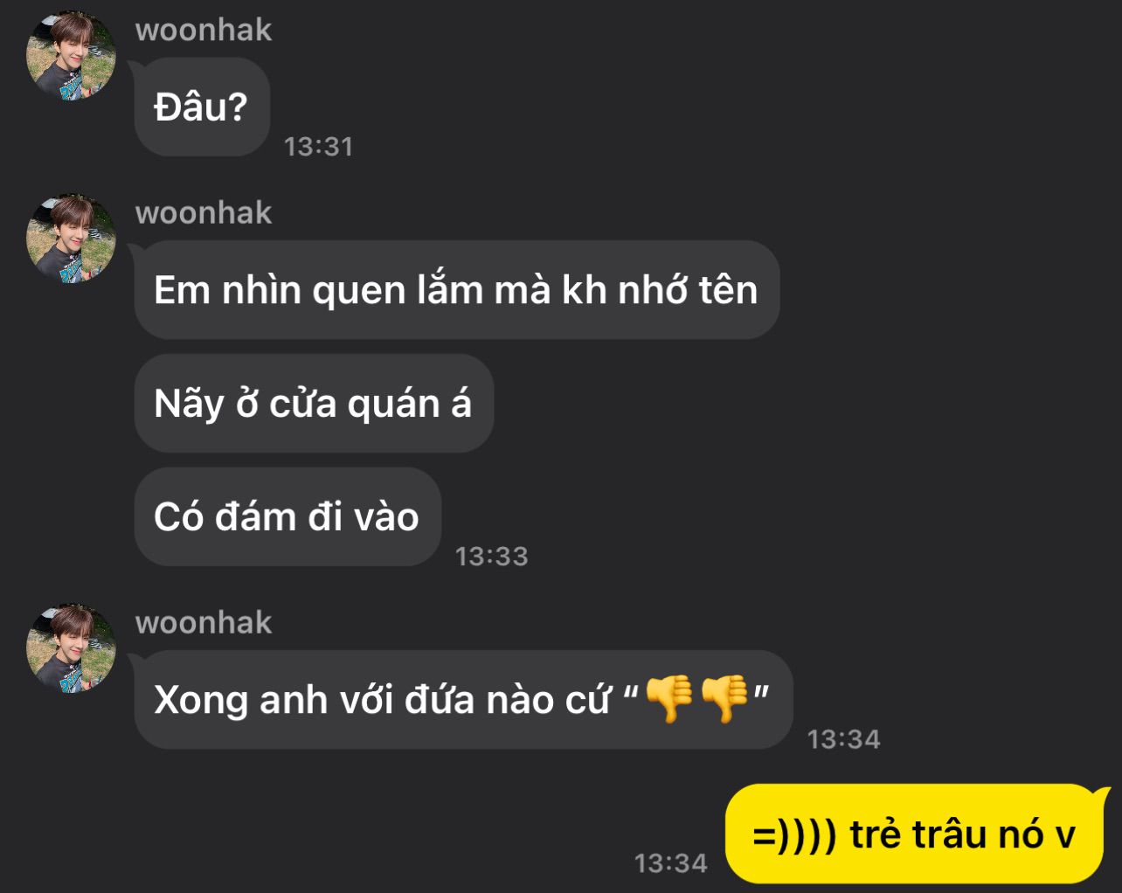Select the "Nãy ở cửa quán á" message bubble
The height and width of the screenshot is (893, 1122).
(314, 404)
